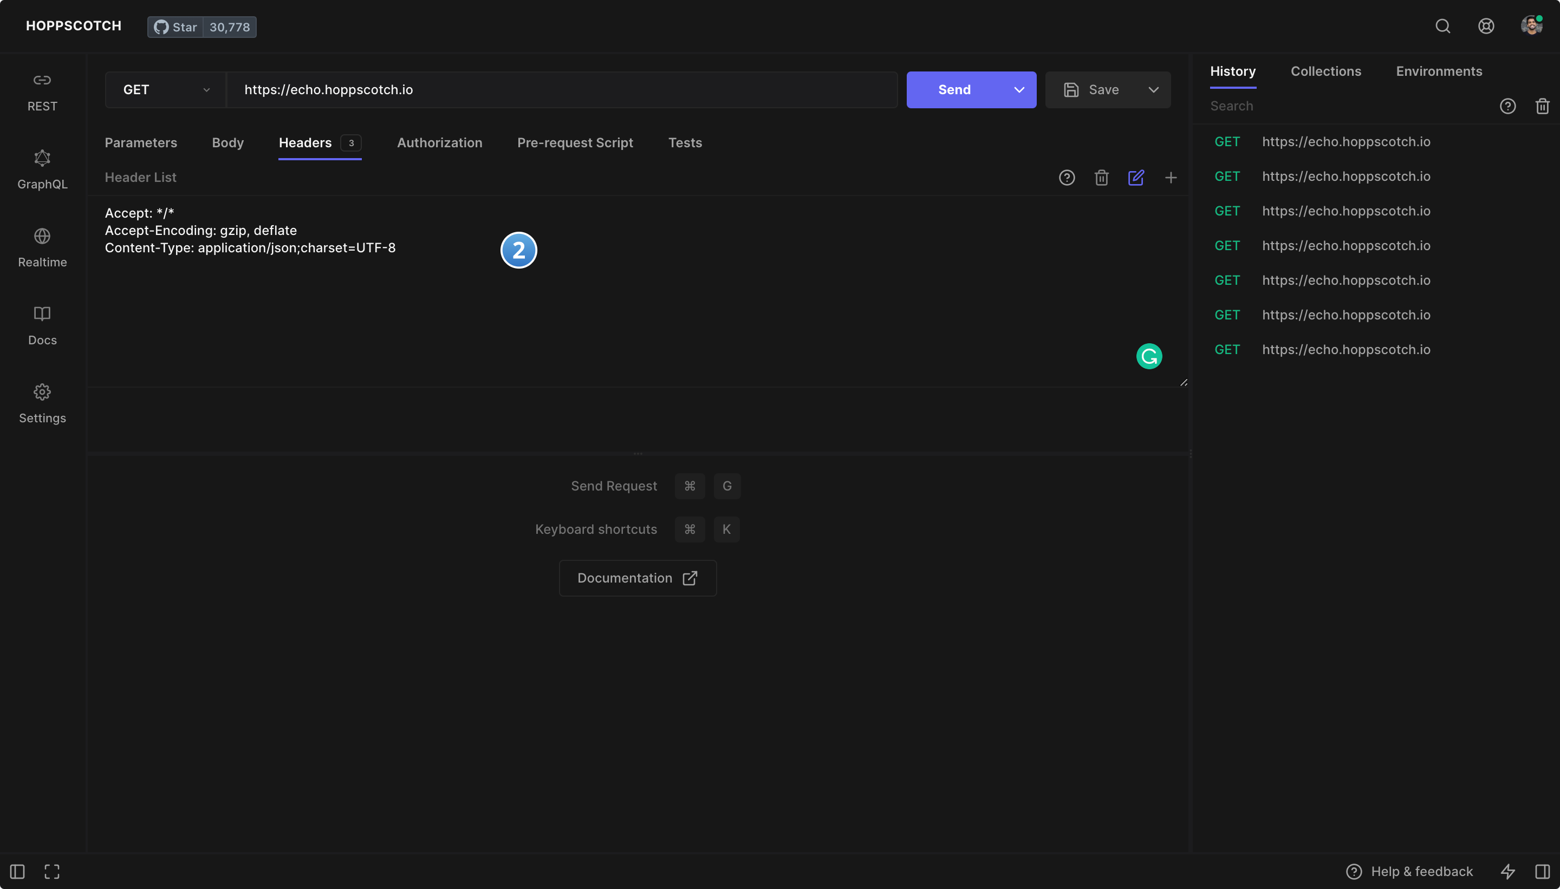
Task: Open the support lifebuoy icon
Action: (x=1486, y=25)
